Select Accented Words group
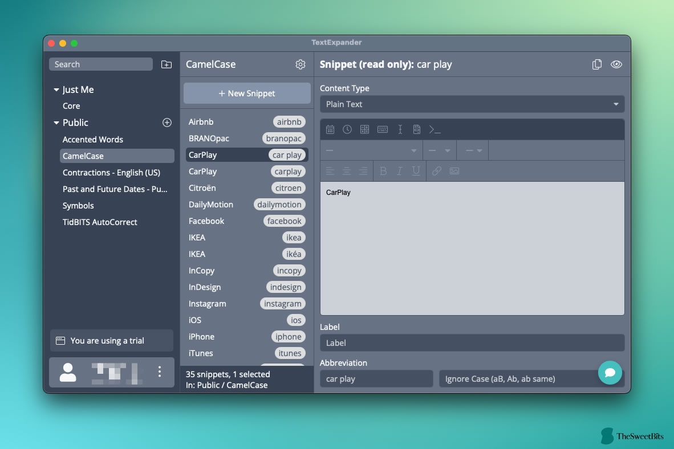Screen dimensions: 674x449 pos(93,140)
